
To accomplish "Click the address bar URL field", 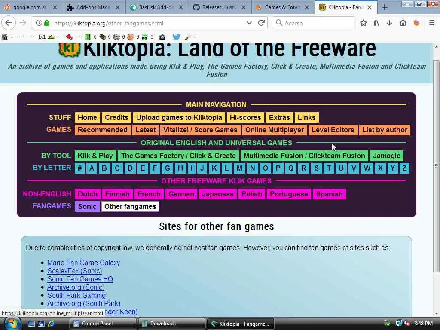I will click(x=149, y=23).
